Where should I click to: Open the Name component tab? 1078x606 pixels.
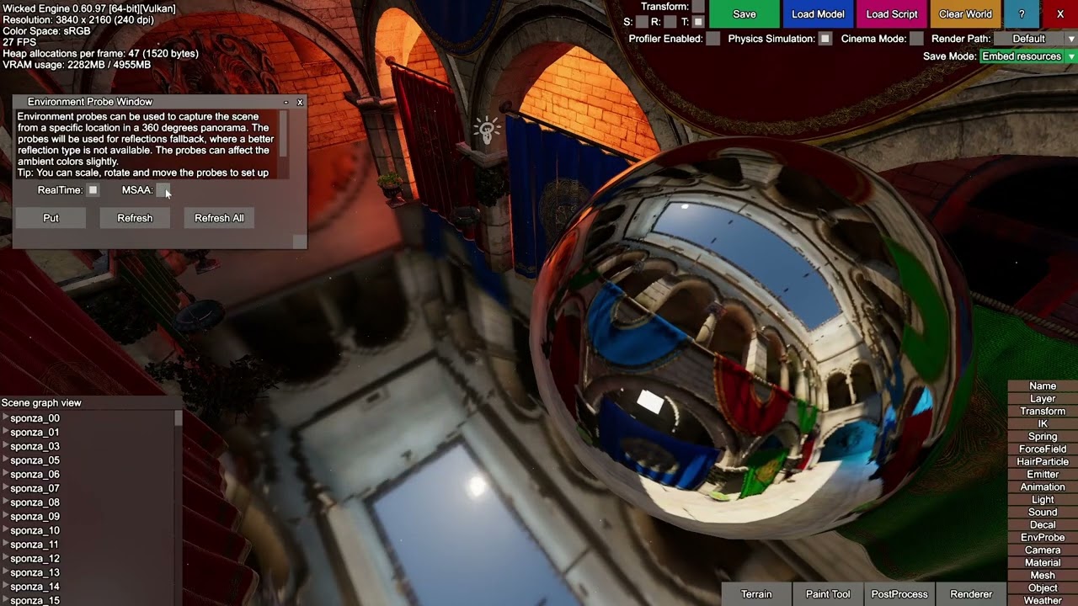point(1043,386)
